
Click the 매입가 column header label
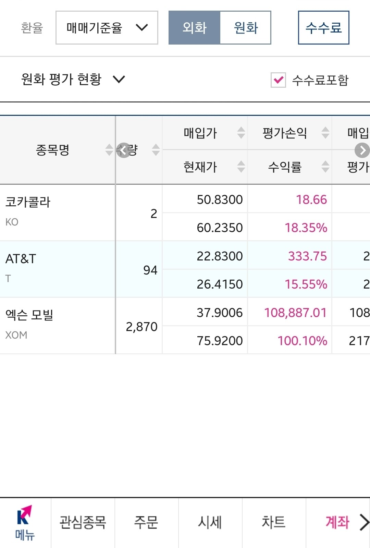coord(200,133)
